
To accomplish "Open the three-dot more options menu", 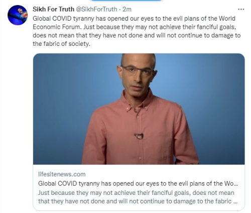I will [x=241, y=10].
